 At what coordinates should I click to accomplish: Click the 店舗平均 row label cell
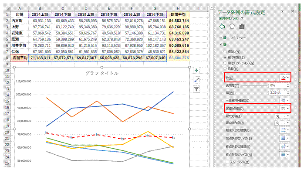click(20, 58)
